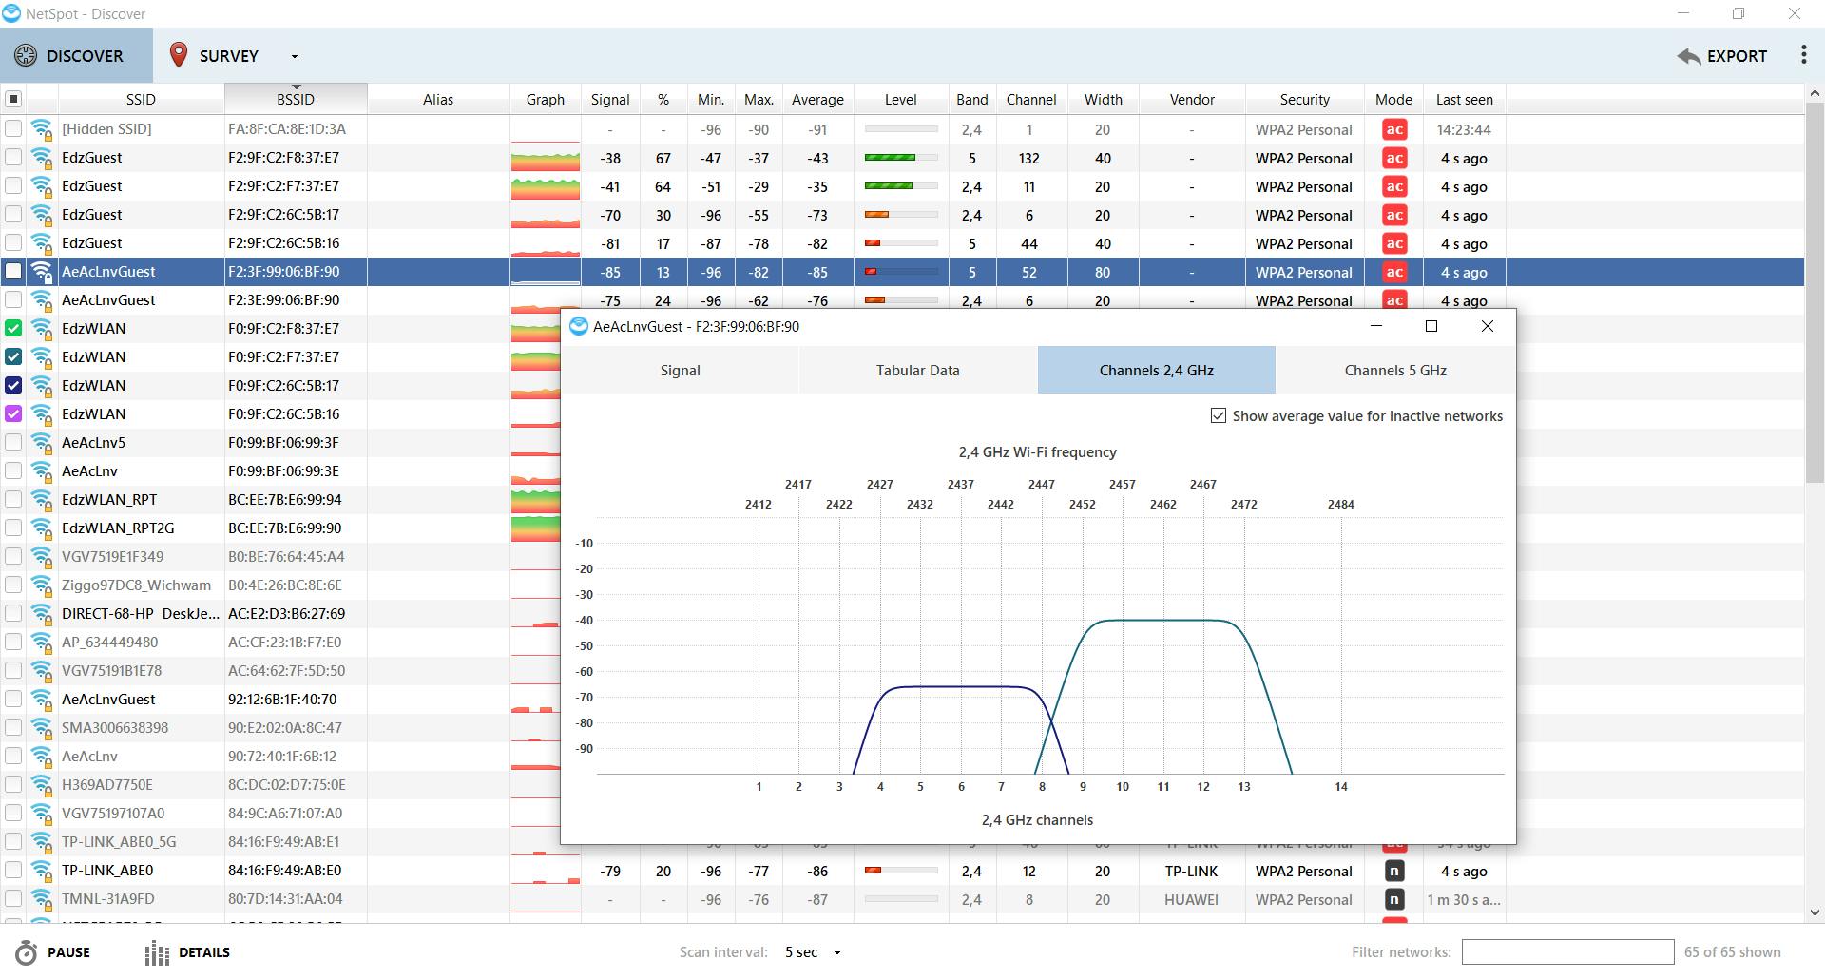Click level bar for EdzGuest F2:9F:C2:F8:37:E7

pos(901,158)
